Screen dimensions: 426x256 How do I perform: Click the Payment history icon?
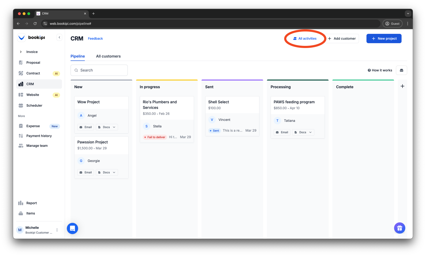click(21, 136)
